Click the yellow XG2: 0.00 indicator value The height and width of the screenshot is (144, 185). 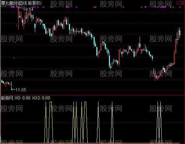(x=41, y=98)
